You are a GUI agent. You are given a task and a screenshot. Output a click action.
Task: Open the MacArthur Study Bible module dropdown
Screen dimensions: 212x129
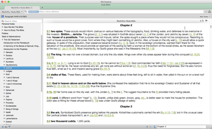pos(12,12)
